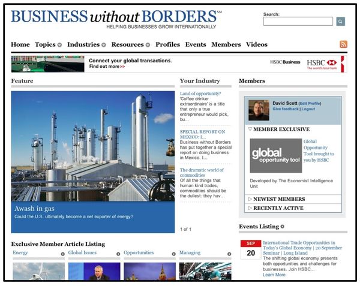The image size is (360, 286).
Task: Click the '1 of 1' pagination text
Action: click(185, 229)
